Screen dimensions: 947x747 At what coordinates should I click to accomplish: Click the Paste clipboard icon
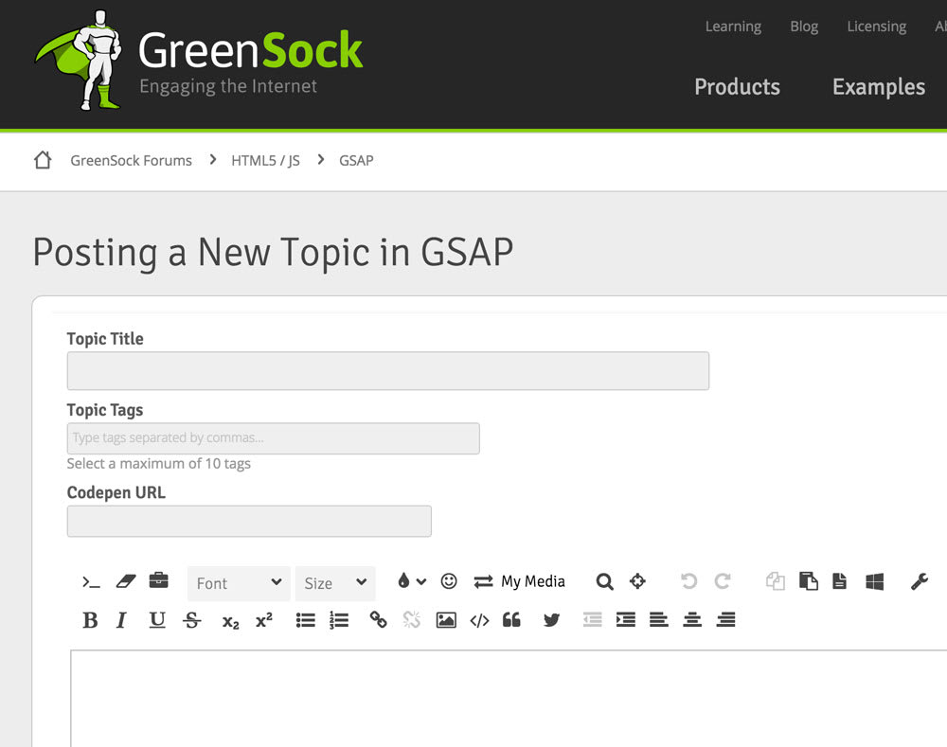(808, 581)
